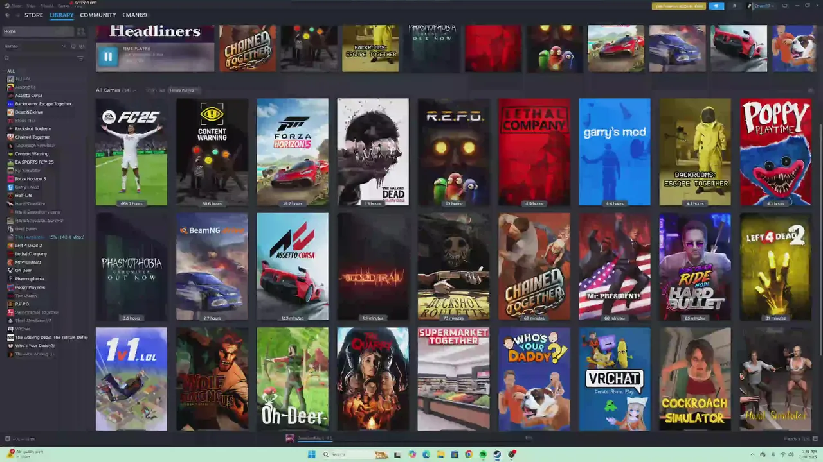The image size is (823, 462).
Task: Open the Mr. President game tile
Action: pos(615,266)
